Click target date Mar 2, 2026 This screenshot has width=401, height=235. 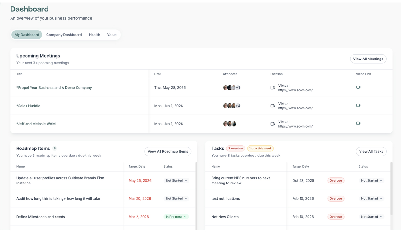click(139, 217)
